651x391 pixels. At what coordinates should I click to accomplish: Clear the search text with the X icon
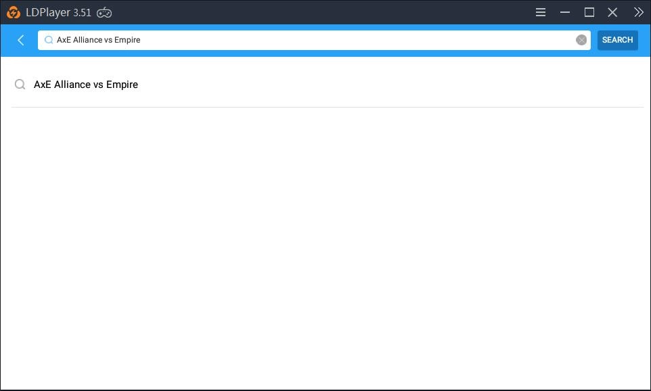tap(581, 41)
